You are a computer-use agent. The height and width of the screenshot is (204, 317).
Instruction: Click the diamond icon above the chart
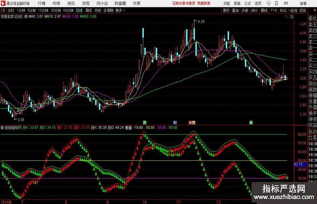tap(286, 16)
